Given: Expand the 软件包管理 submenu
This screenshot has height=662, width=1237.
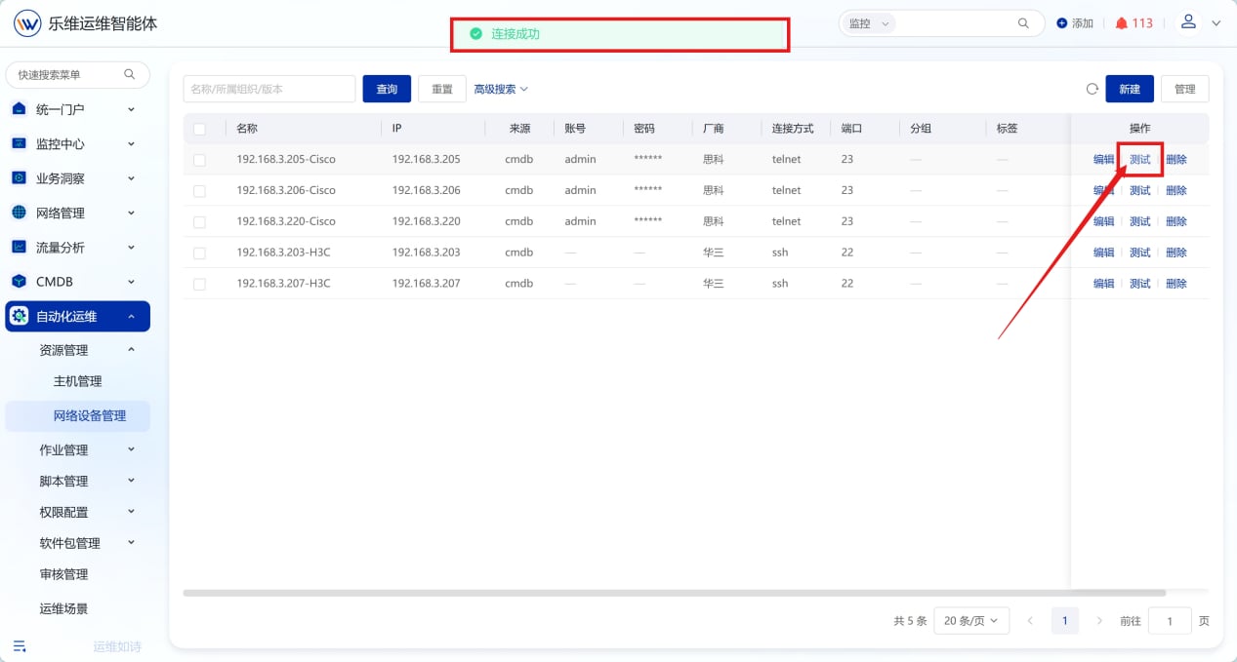Looking at the screenshot, I should (x=131, y=543).
